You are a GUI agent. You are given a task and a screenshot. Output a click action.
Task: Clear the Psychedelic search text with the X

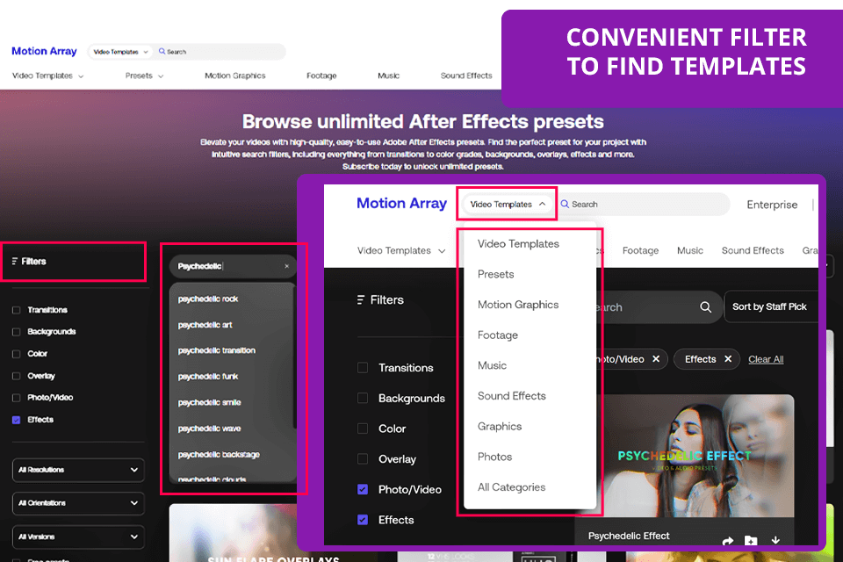click(x=286, y=266)
